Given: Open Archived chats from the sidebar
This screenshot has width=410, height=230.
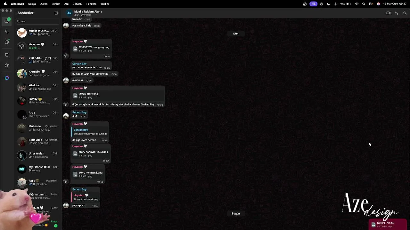Looking at the screenshot, I should point(7,55).
